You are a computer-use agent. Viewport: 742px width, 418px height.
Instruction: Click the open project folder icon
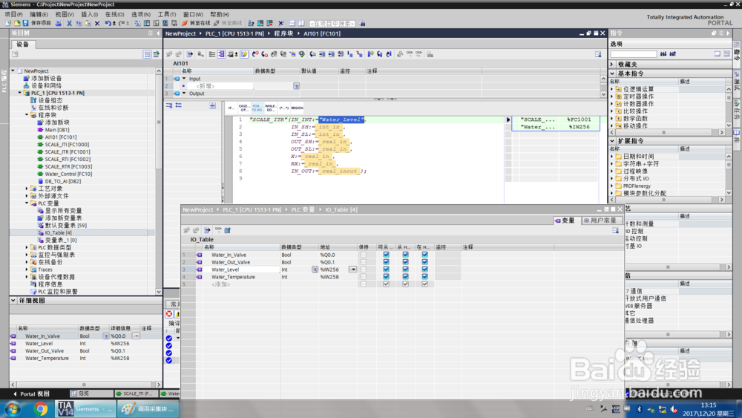pos(17,23)
